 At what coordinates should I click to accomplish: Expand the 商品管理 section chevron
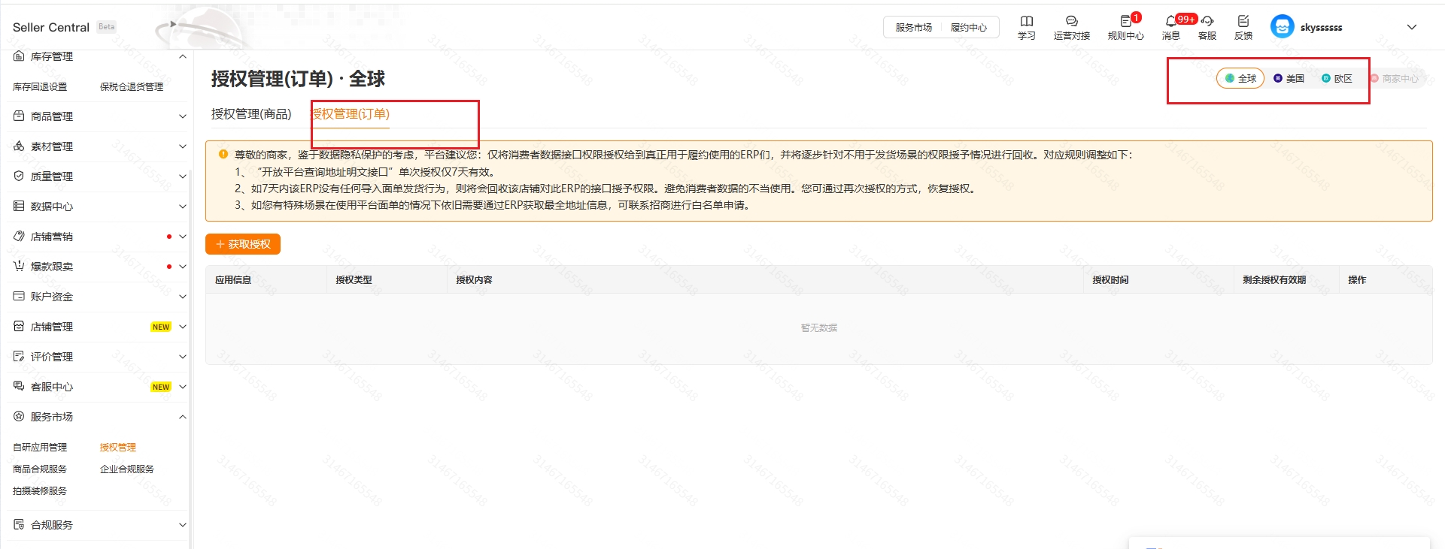[x=182, y=116]
